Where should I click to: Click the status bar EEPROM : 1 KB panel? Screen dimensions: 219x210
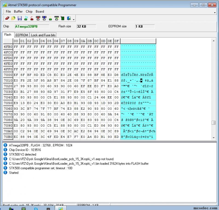[93, 205]
